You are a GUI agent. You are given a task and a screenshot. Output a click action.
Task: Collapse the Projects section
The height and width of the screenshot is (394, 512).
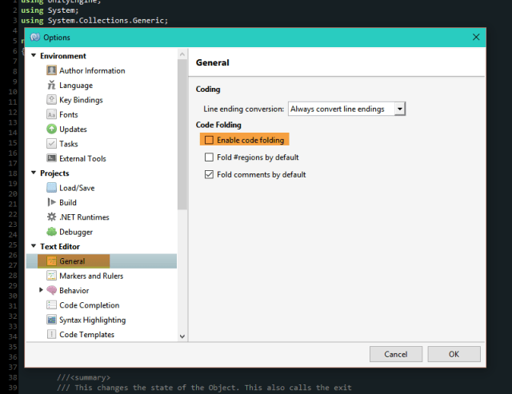[34, 173]
